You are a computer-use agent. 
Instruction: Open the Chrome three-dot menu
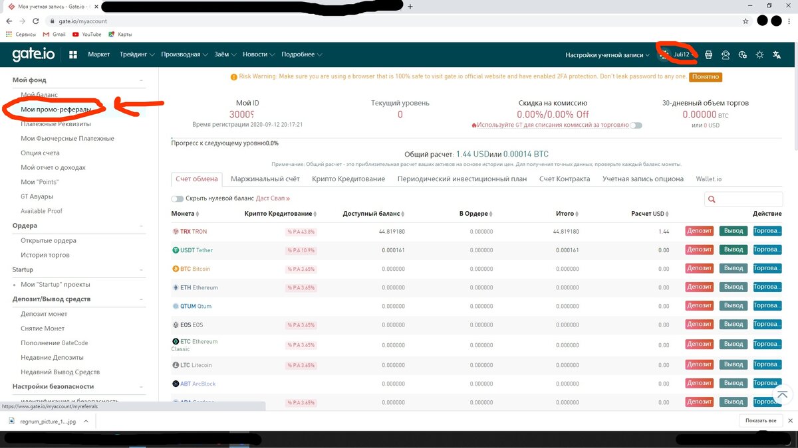(x=790, y=21)
